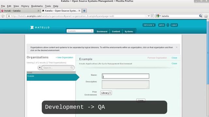Close the Example organization panel
Viewport: 209px width, 117px height.
174,58
